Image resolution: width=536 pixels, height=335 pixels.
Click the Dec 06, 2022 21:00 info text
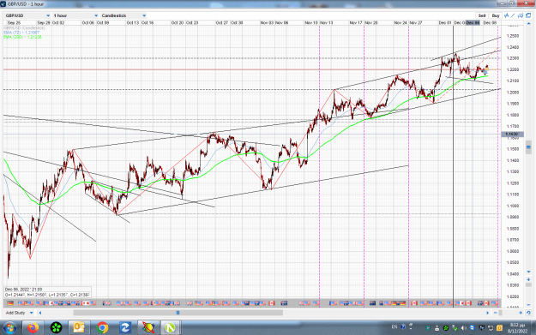(24, 290)
